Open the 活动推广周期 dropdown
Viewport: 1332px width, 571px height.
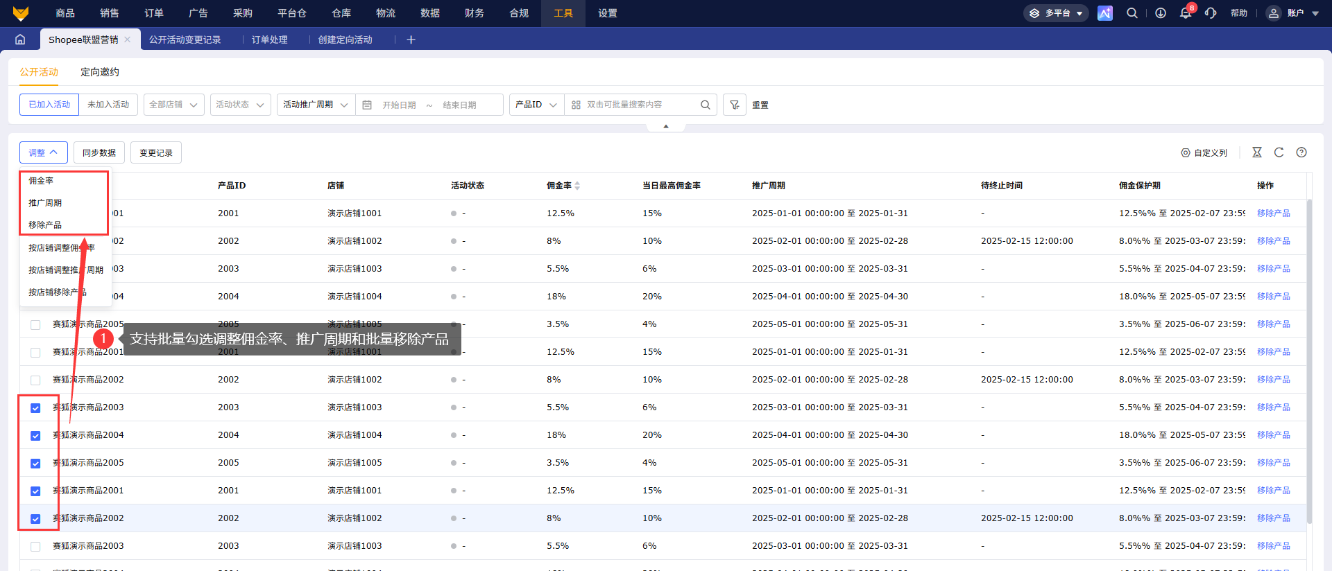(316, 105)
